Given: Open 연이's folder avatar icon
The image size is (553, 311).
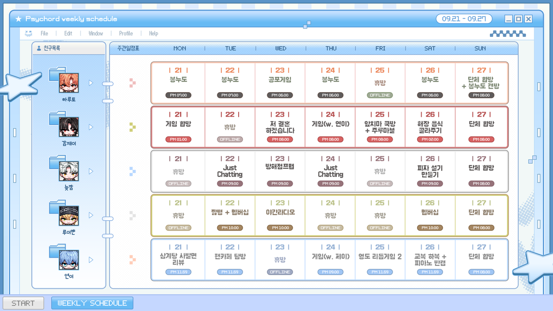Looking at the screenshot, I should coord(64,258).
